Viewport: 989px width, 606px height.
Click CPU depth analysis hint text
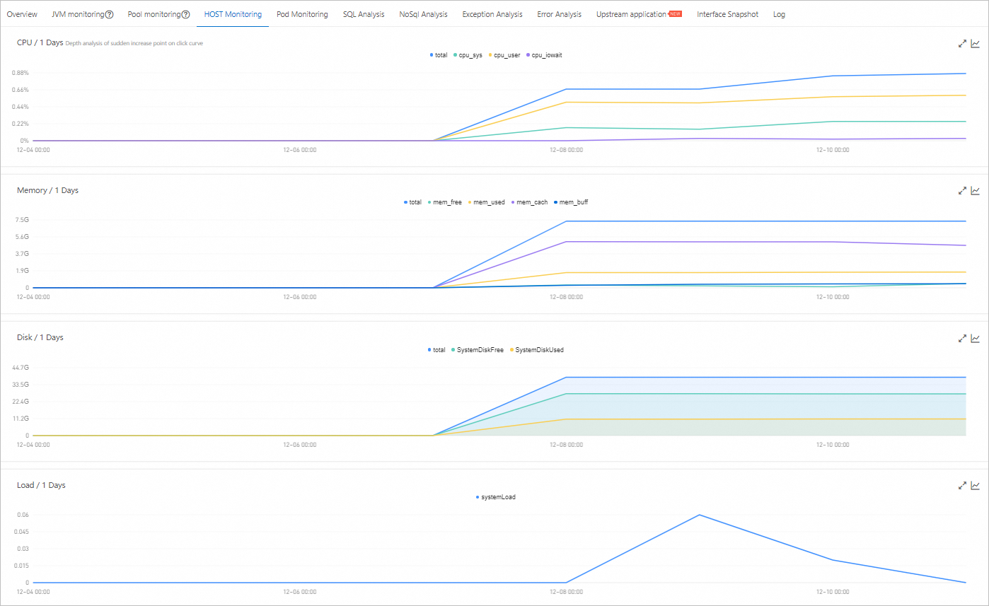(x=134, y=43)
